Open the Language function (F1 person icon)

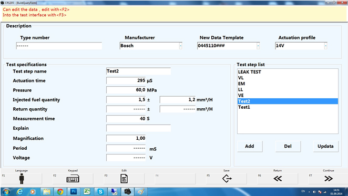tap(22, 179)
